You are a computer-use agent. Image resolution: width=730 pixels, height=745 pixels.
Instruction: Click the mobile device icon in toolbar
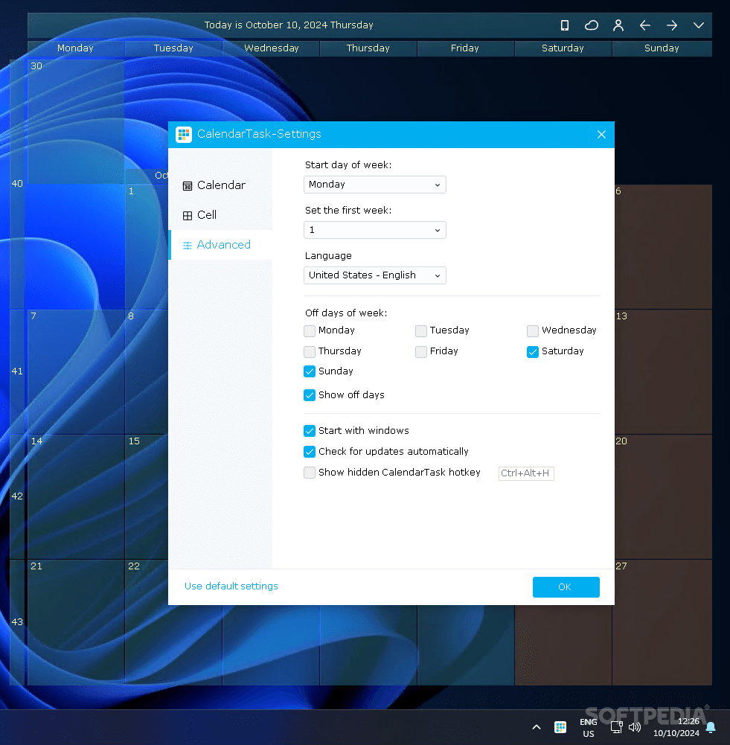click(x=565, y=25)
